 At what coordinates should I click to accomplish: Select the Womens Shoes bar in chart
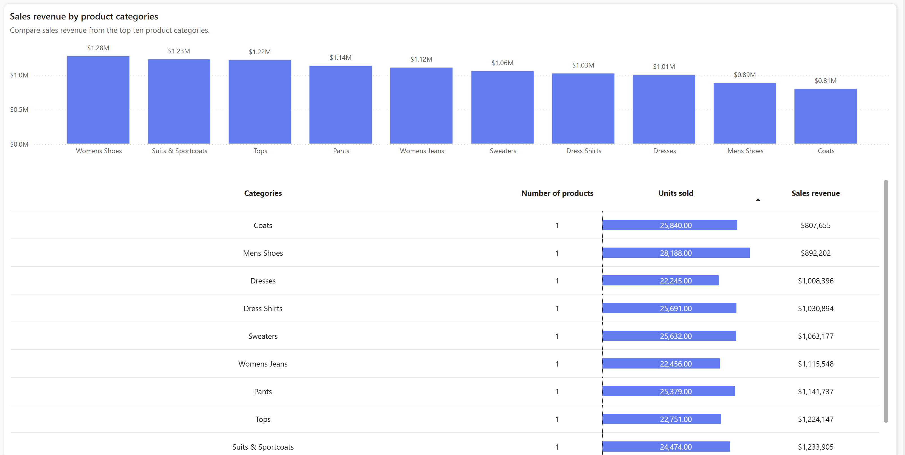tap(98, 100)
